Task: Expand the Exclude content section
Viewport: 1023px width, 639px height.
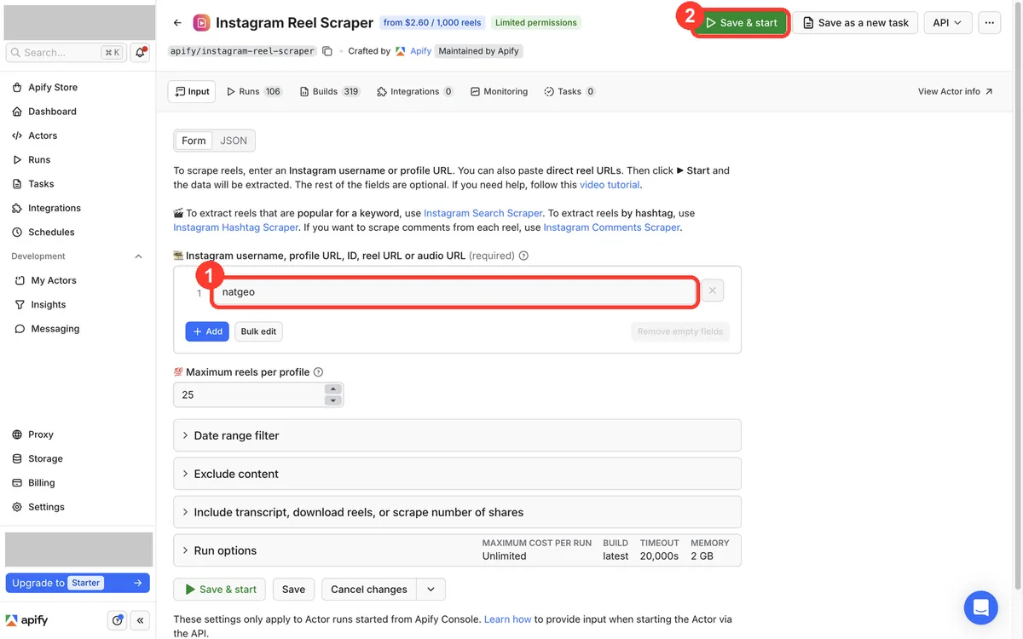Action: (457, 474)
